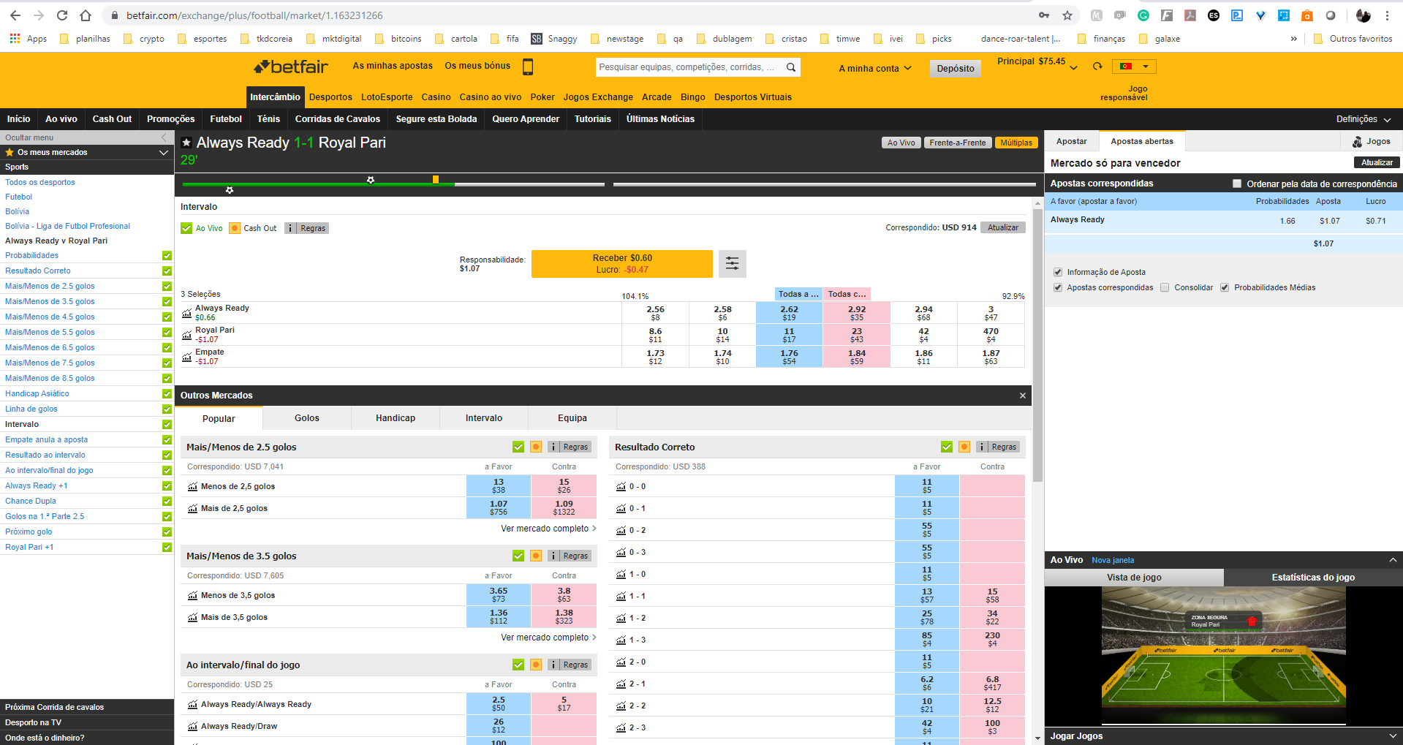Open Nova janela link
This screenshot has height=745, width=1403.
pos(1113,560)
